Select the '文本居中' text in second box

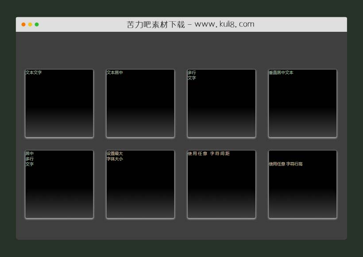pos(115,72)
